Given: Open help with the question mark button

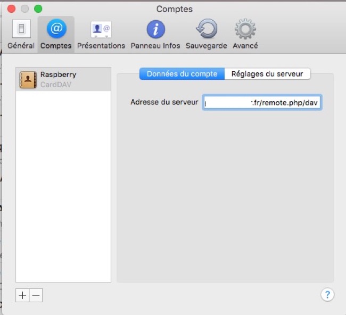Looking at the screenshot, I should pyautogui.click(x=327, y=295).
